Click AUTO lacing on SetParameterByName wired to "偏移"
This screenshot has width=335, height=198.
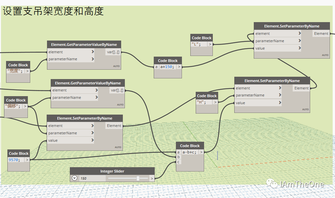click(118, 147)
